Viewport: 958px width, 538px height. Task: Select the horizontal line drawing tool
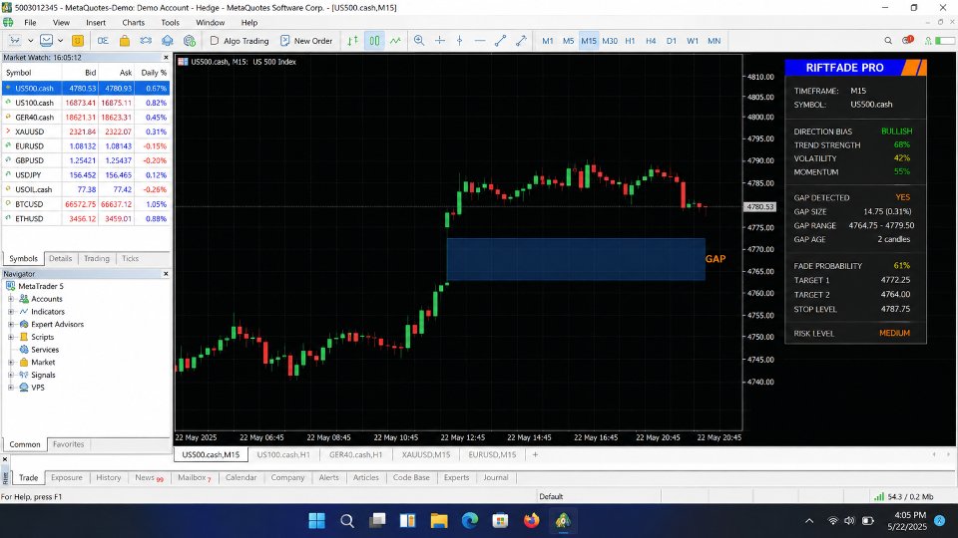click(x=480, y=41)
